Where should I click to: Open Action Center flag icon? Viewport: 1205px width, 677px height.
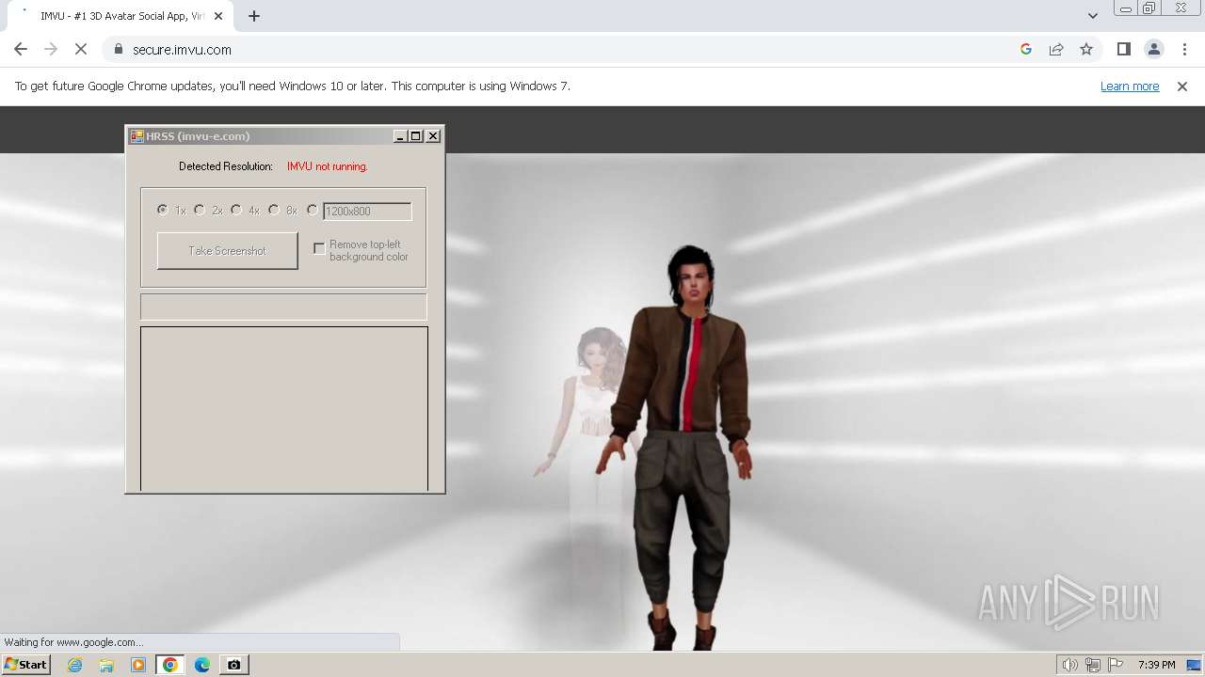[x=1117, y=665]
